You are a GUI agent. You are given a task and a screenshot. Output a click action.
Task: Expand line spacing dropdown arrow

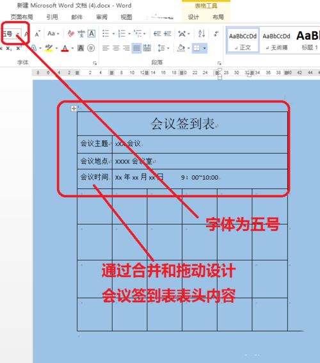coord(168,49)
